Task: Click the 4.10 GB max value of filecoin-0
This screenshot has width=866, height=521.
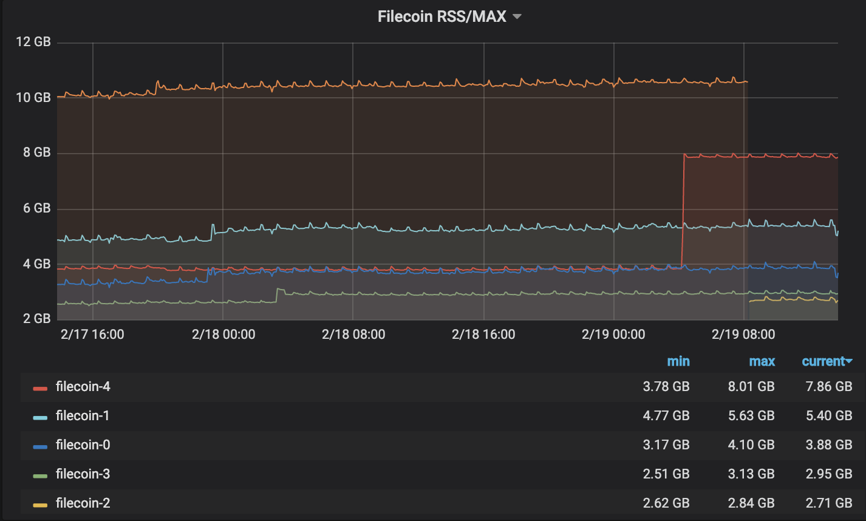Action: coord(751,445)
